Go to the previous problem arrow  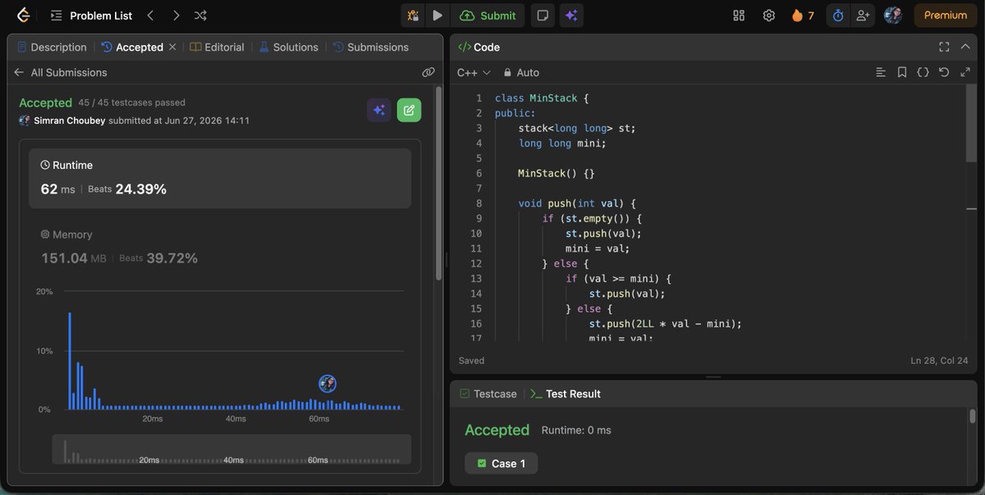click(150, 16)
